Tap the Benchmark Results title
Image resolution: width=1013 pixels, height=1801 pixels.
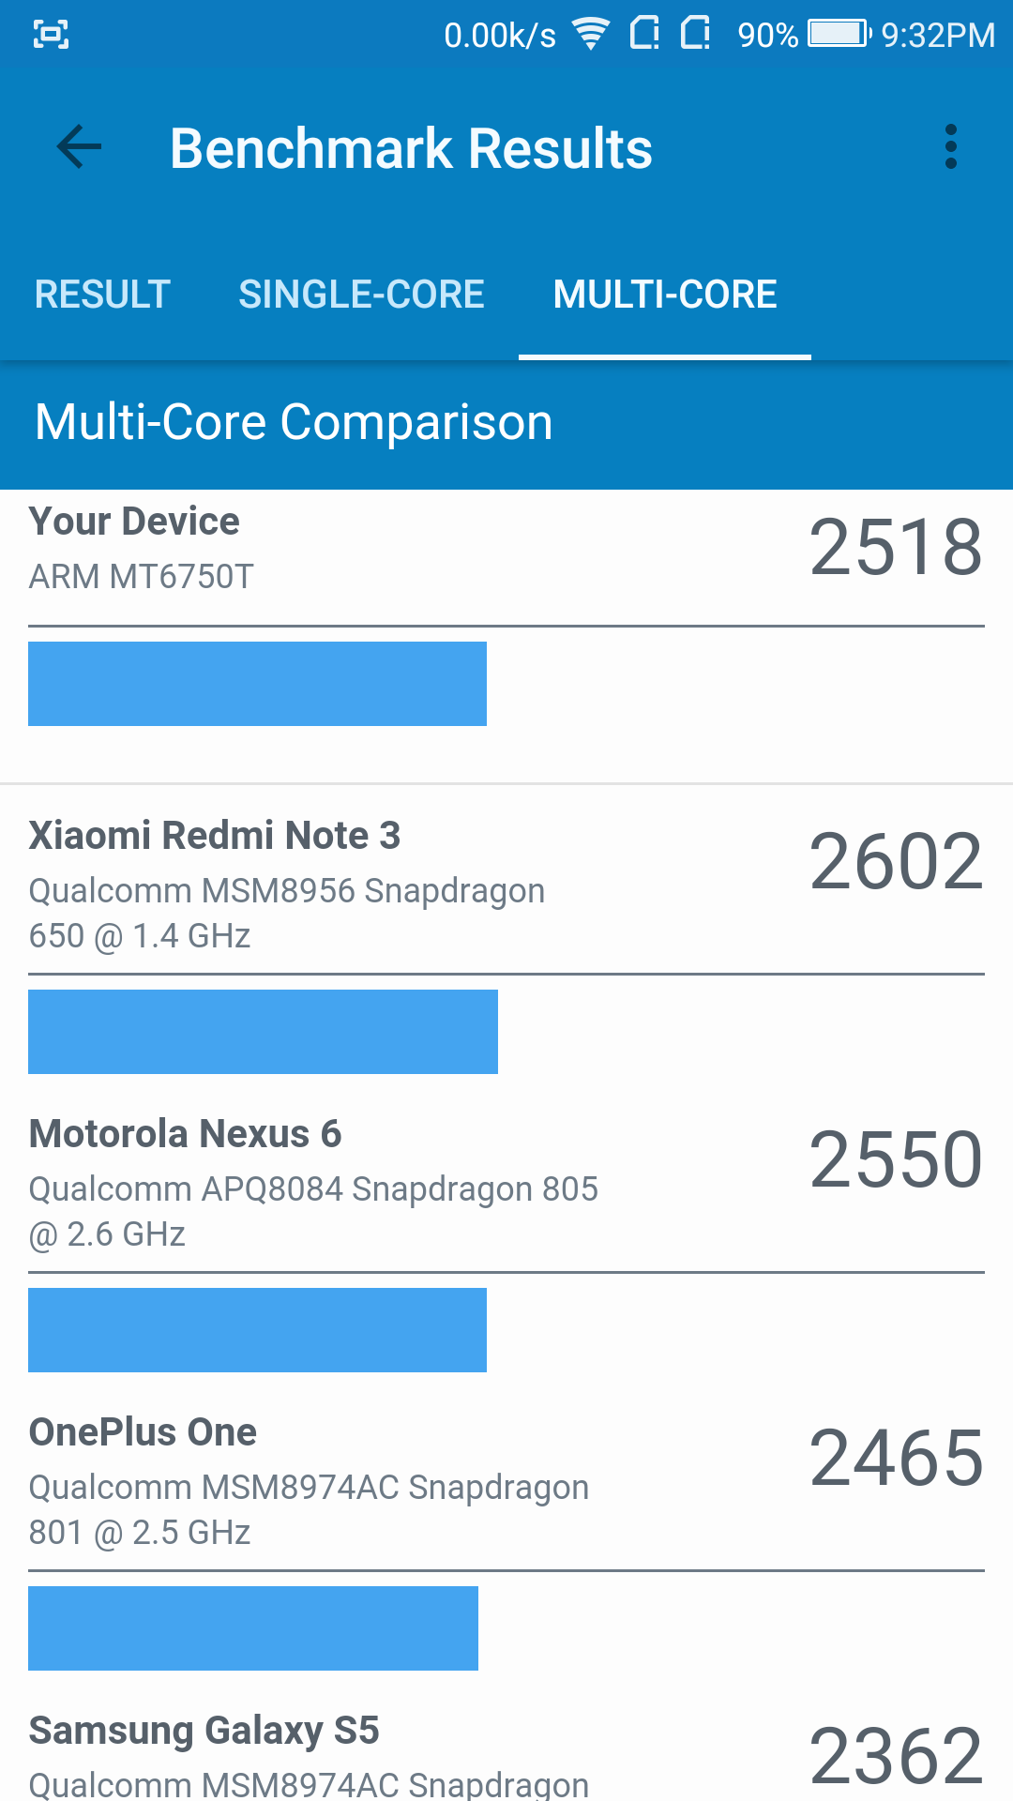(x=411, y=148)
